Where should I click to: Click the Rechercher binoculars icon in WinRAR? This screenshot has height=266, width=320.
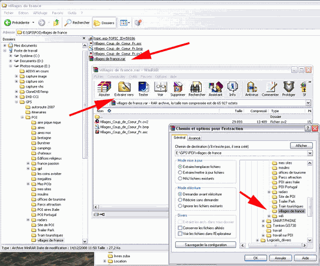pos(196,89)
